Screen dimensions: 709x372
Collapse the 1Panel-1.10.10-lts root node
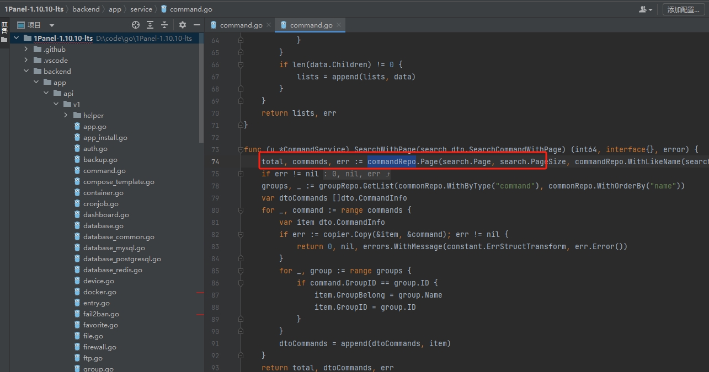click(16, 38)
